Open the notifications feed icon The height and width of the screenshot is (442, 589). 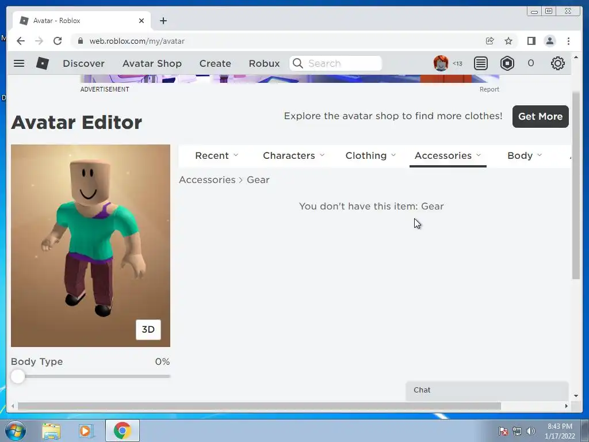481,63
